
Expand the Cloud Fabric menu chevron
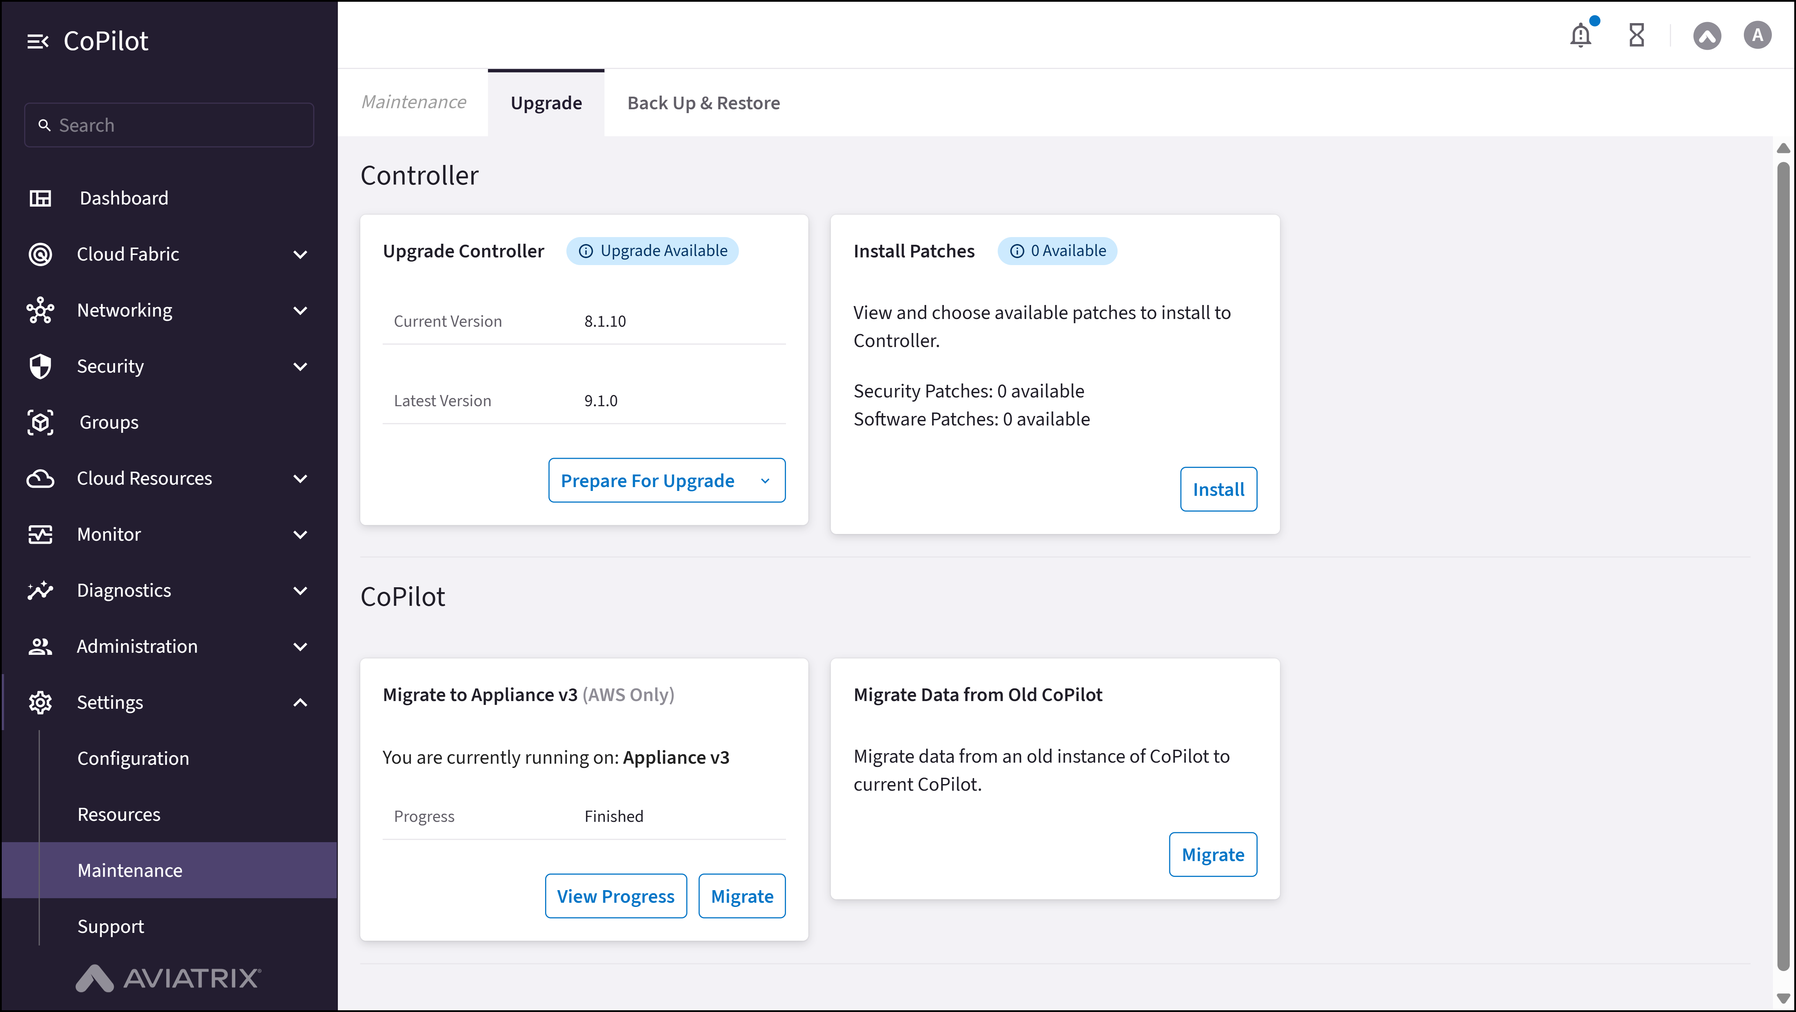[300, 255]
